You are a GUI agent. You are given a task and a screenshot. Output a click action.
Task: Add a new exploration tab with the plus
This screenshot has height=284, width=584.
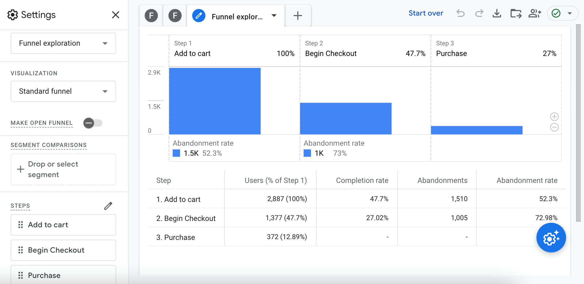click(x=298, y=15)
